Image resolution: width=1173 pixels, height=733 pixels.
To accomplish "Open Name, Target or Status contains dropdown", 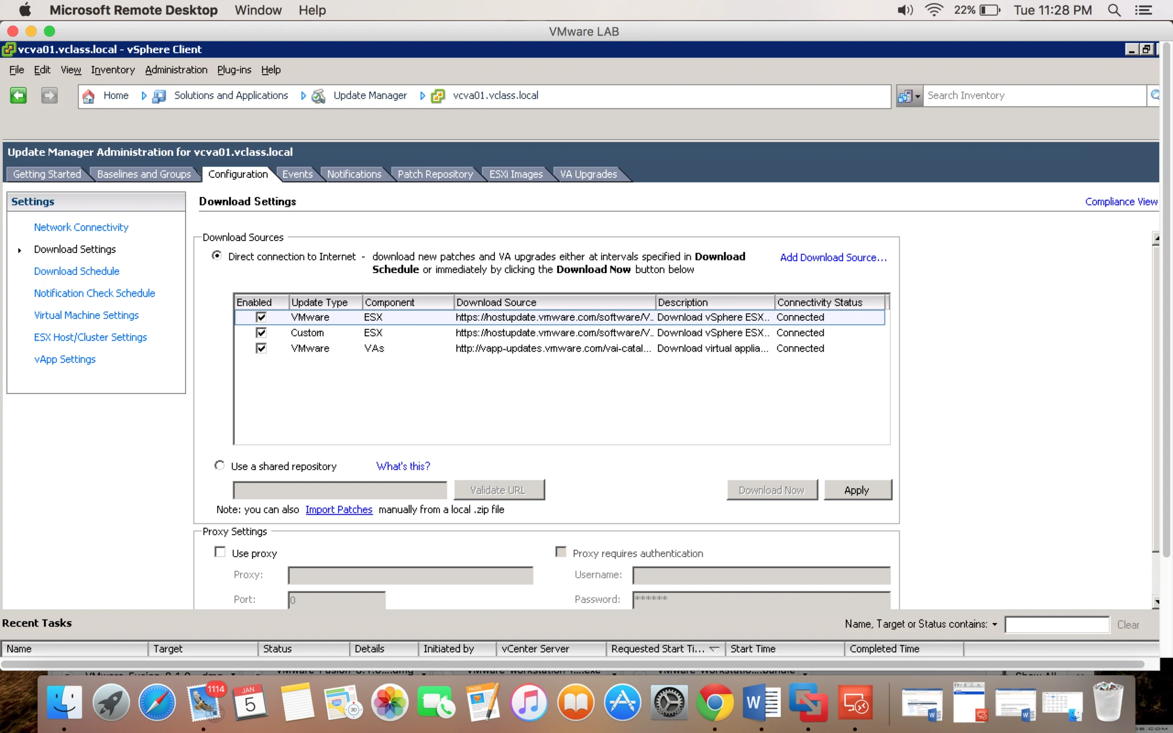I will point(995,624).
